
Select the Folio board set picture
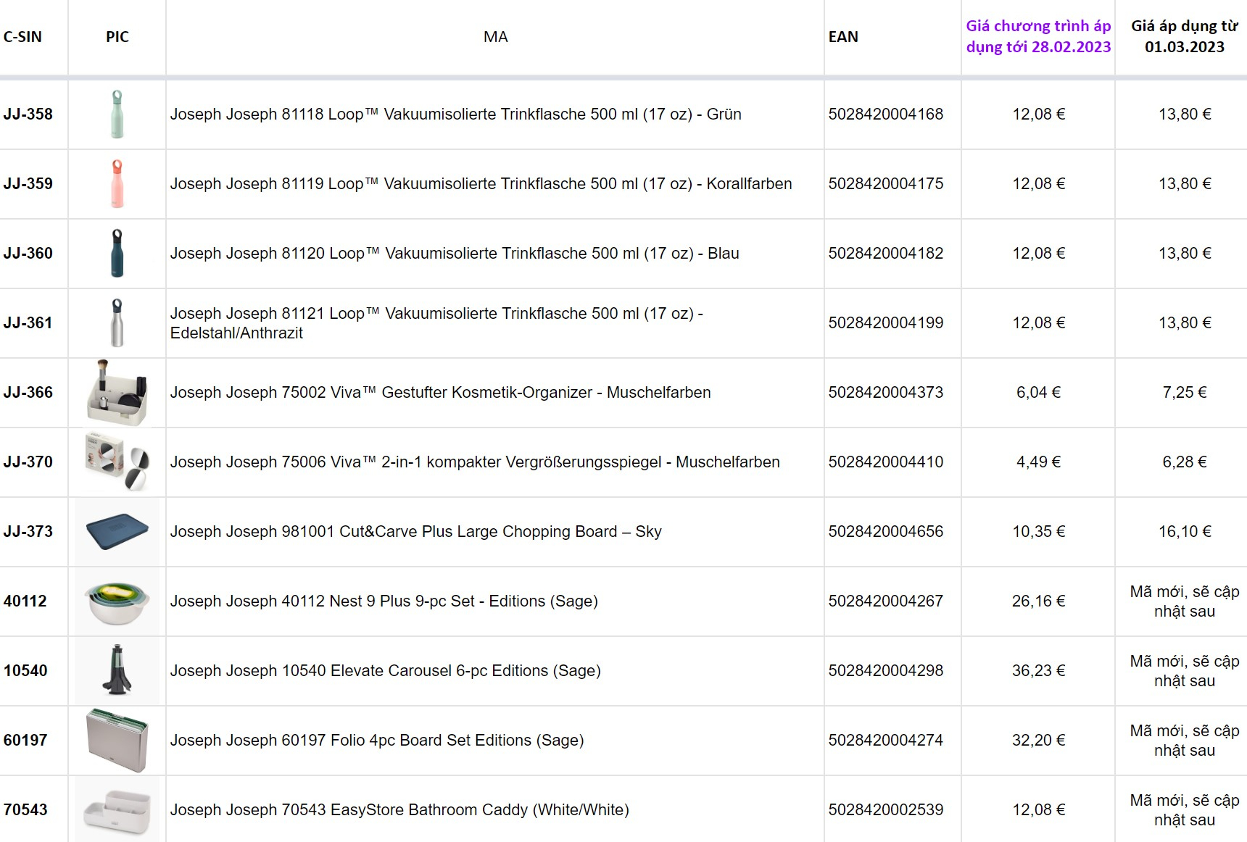pos(117,740)
